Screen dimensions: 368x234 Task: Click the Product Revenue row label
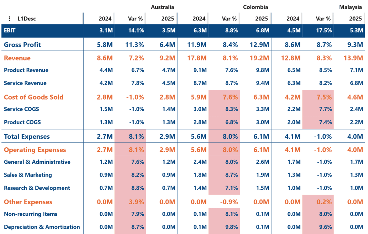26,70
